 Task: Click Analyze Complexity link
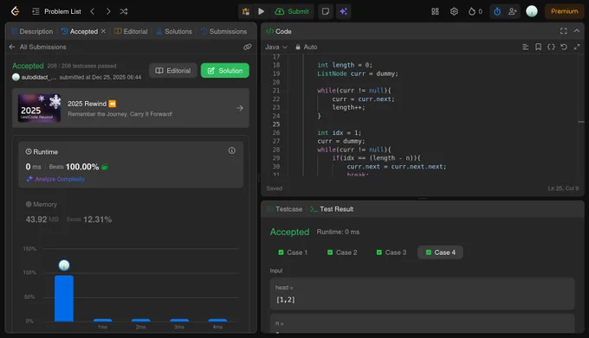pyautogui.click(x=56, y=179)
